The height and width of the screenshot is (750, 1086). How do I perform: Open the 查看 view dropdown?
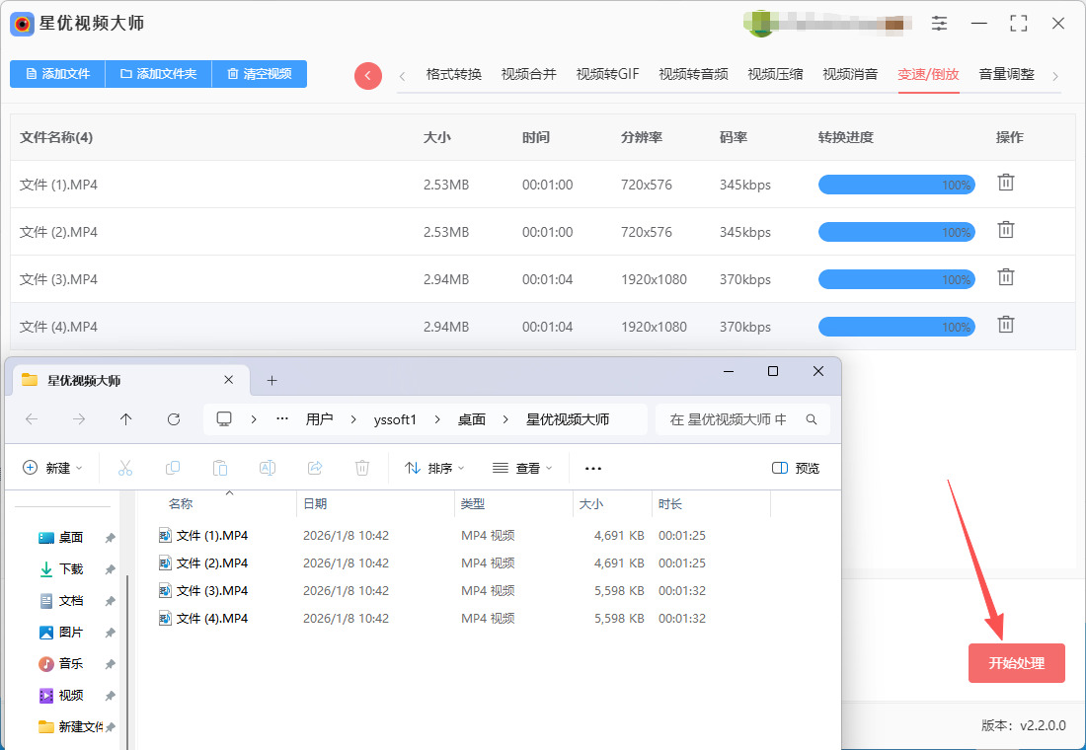(x=522, y=468)
